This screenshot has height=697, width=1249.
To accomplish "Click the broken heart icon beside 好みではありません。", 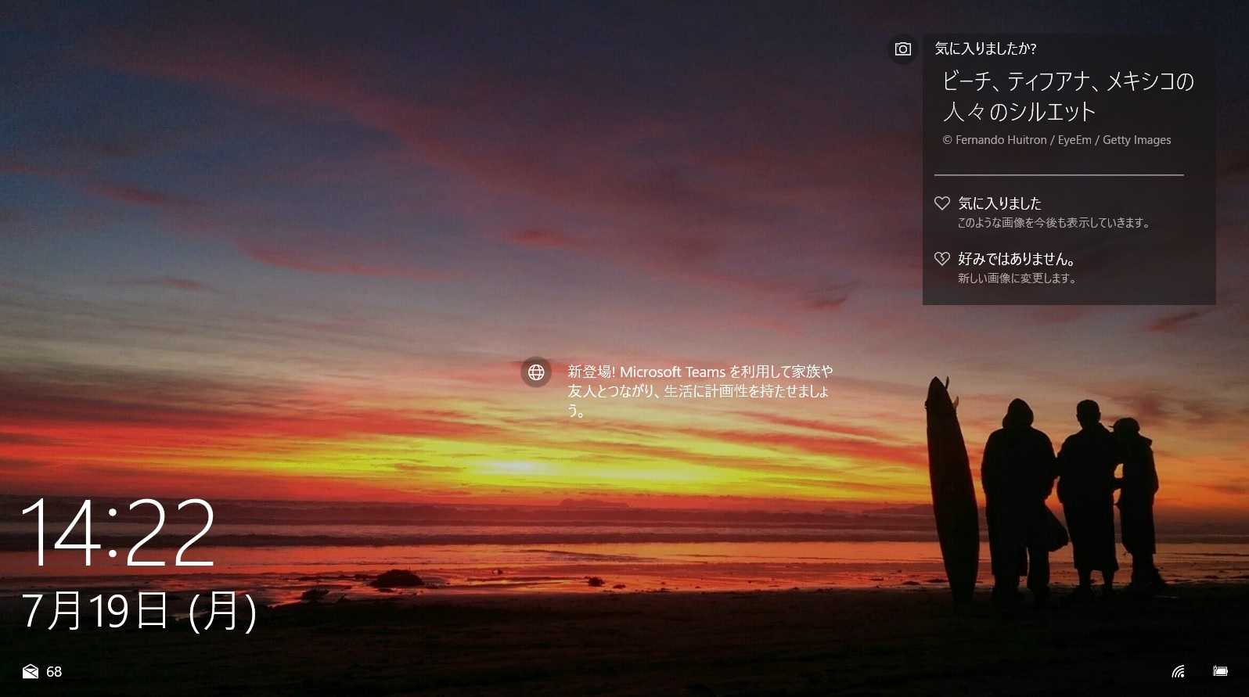I will 942,259.
